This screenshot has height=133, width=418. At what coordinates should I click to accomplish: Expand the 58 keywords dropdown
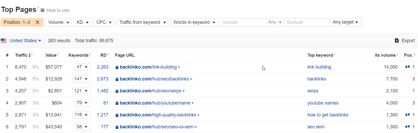pyautogui.click(x=82, y=127)
